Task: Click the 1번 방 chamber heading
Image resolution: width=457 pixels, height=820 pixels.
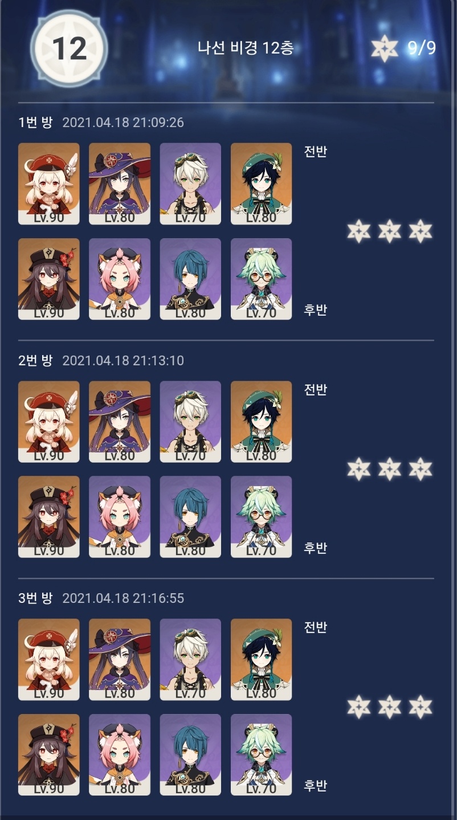Action: pyautogui.click(x=35, y=123)
